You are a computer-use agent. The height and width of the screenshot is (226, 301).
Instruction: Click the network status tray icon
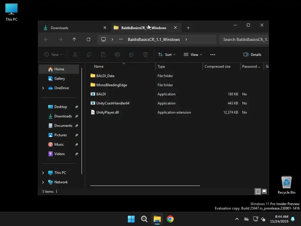[255, 219]
